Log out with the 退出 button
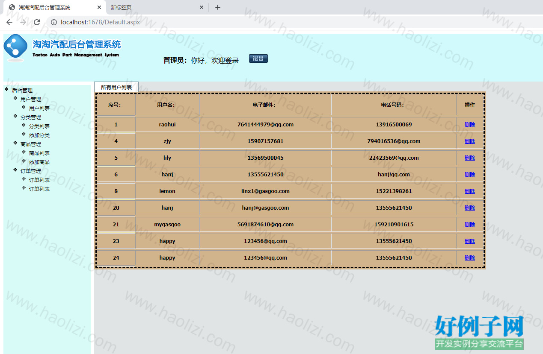The width and height of the screenshot is (543, 354). [x=258, y=59]
